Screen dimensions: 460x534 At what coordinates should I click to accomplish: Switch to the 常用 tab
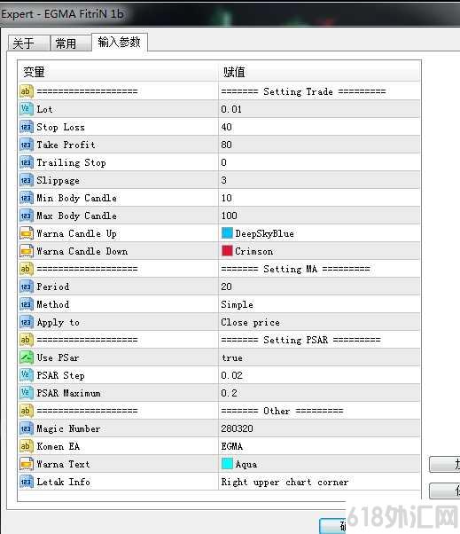click(x=71, y=43)
